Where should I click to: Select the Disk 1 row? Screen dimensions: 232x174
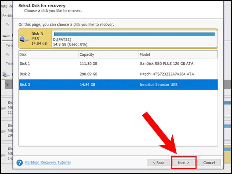point(118,64)
